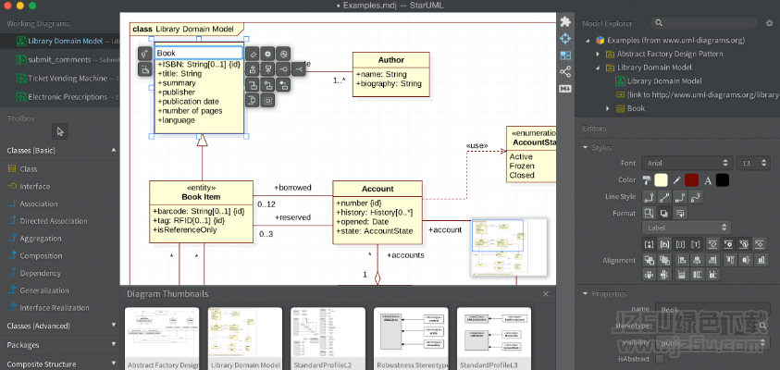
Task: Open the font size 13 dropdown
Action: [x=753, y=163]
